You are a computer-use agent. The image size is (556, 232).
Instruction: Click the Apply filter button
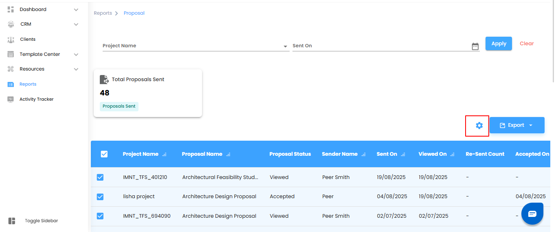(499, 44)
